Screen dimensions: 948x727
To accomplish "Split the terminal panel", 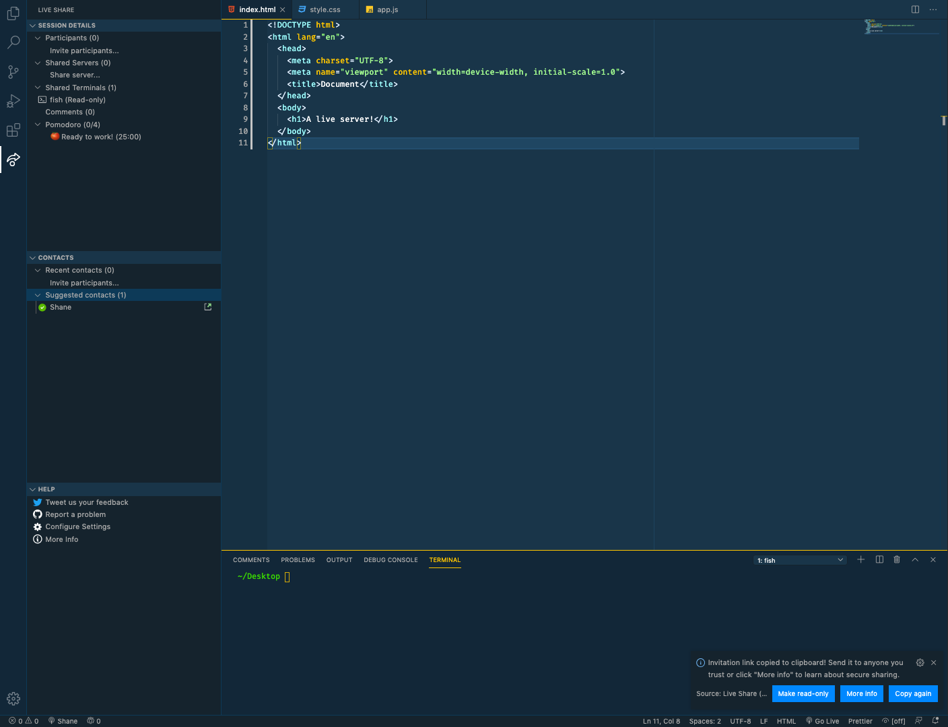I will pos(879,559).
